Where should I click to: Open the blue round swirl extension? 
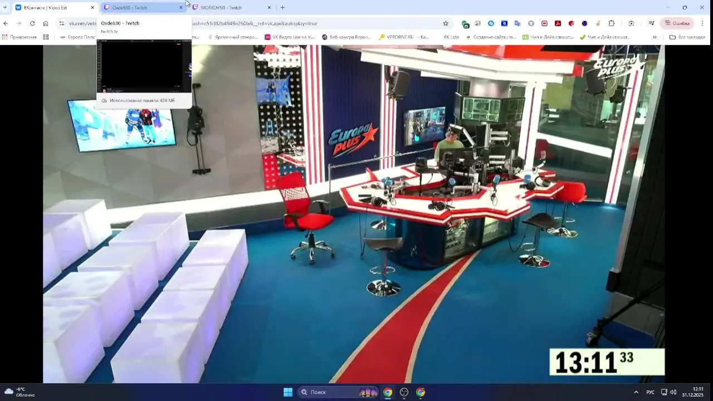click(491, 23)
